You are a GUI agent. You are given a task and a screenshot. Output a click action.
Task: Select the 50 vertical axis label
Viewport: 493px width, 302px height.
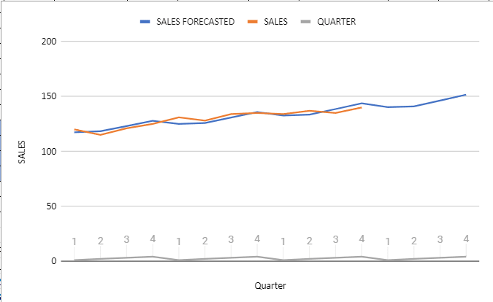[x=52, y=206]
